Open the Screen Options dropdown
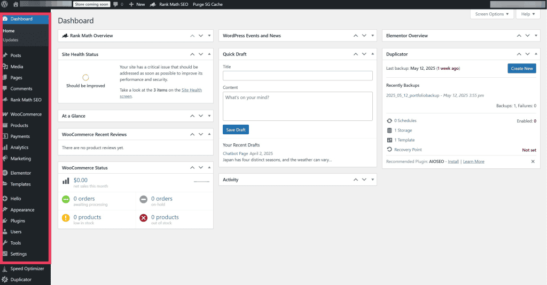Viewport: 547px width, 285px height. pyautogui.click(x=492, y=14)
